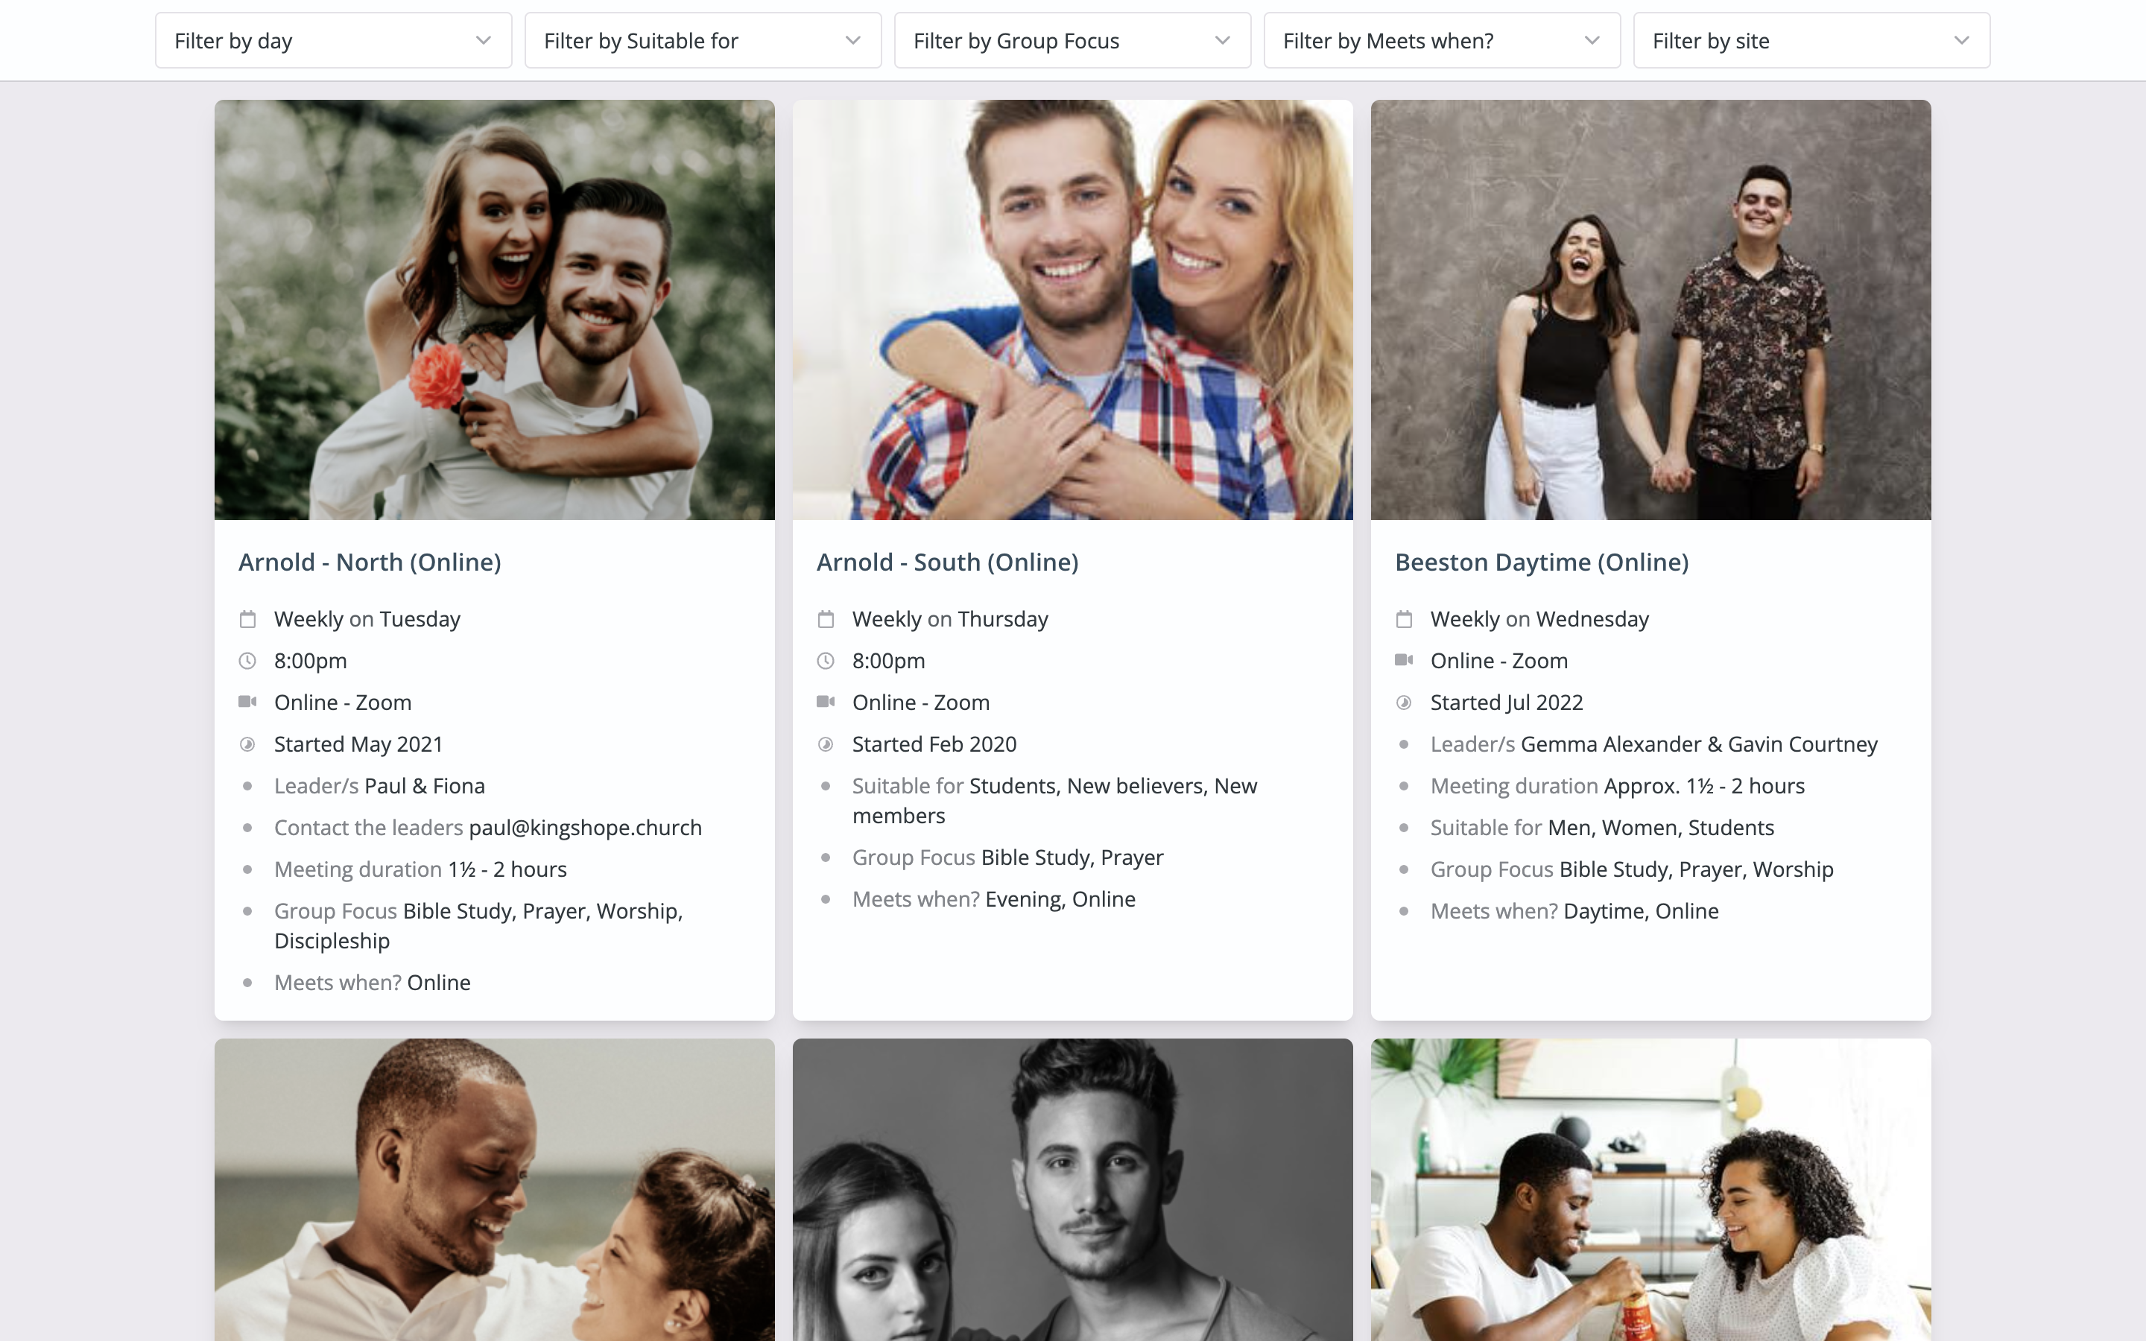This screenshot has width=2146, height=1341.
Task: Click Group Focus Bible Study, Prayer in Arnold South
Action: [x=1007, y=857]
